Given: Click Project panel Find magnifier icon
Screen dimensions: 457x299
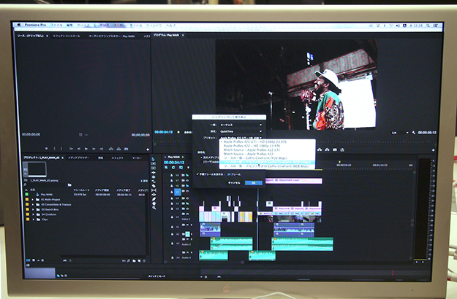Looking at the screenshot, I should (x=129, y=260).
